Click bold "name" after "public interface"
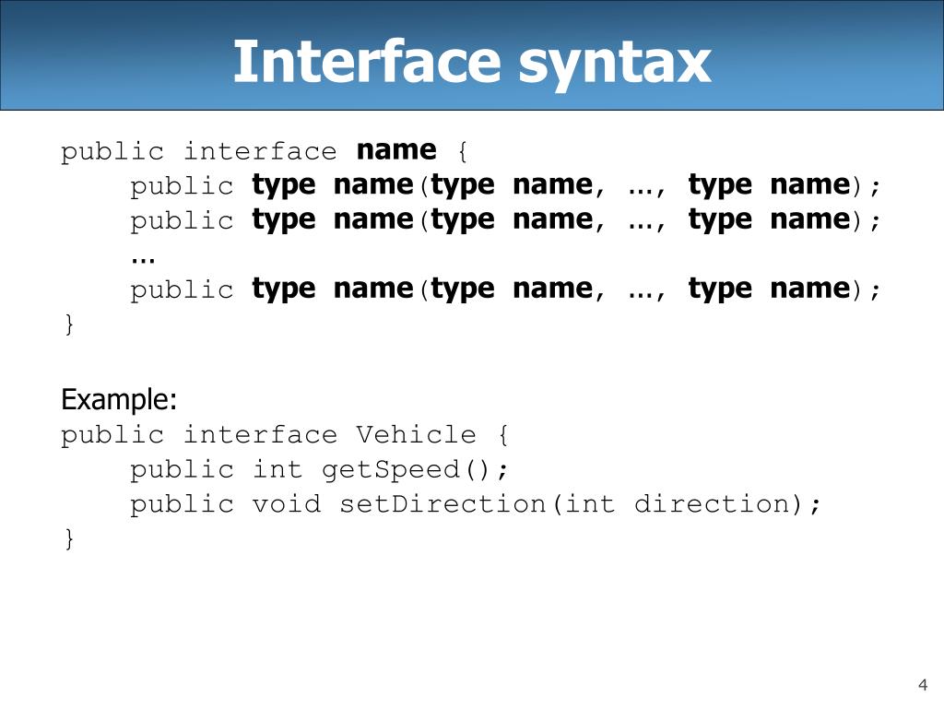 click(x=396, y=150)
